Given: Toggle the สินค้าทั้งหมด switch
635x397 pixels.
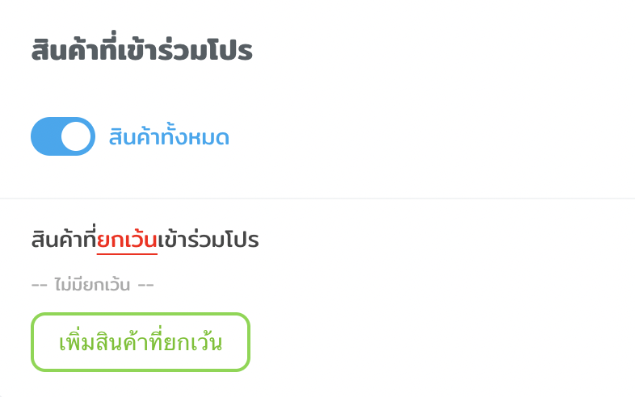Looking at the screenshot, I should tap(63, 136).
